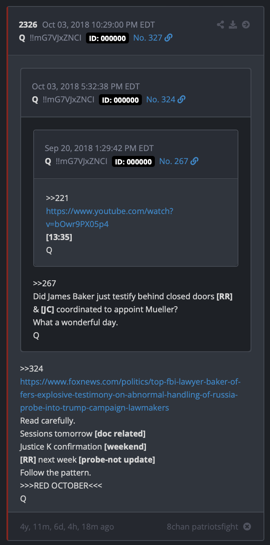Click the >>324 reply reference
The image size is (270, 545).
pos(32,369)
